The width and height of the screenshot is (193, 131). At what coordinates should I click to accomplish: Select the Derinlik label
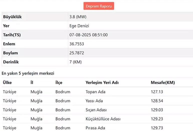pyautogui.click(x=11, y=62)
